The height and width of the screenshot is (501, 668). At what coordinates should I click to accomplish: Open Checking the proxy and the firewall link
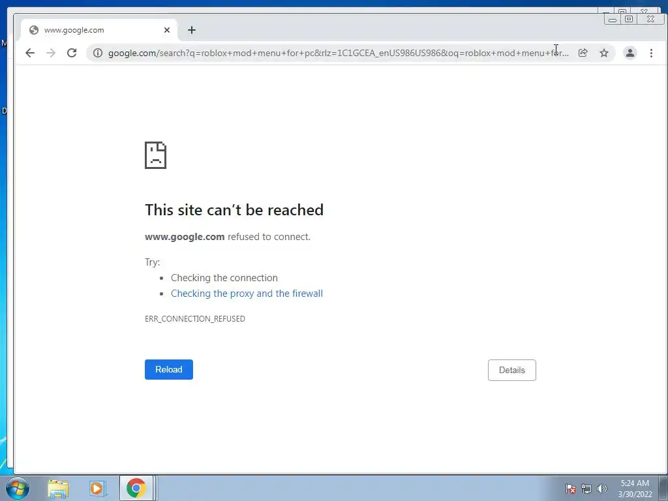tap(247, 293)
